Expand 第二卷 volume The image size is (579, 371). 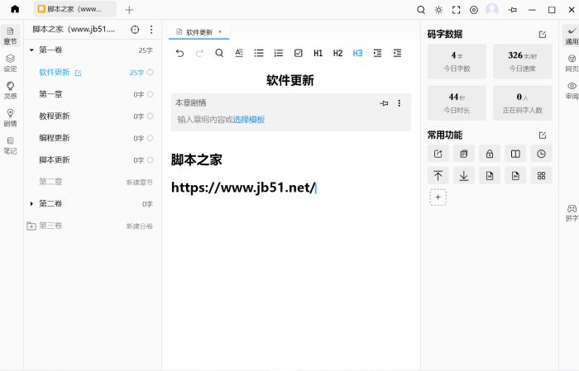tap(31, 203)
